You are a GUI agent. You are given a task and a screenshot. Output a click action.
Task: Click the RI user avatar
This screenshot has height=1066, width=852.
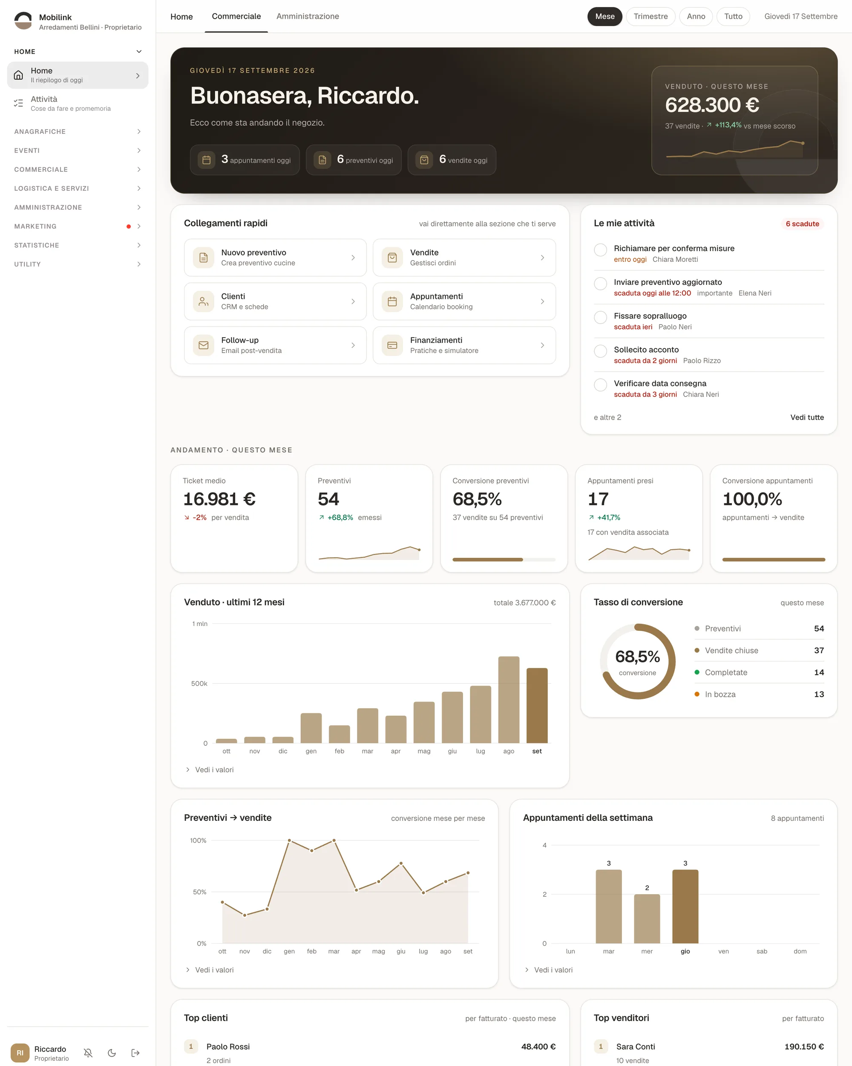click(x=20, y=1053)
